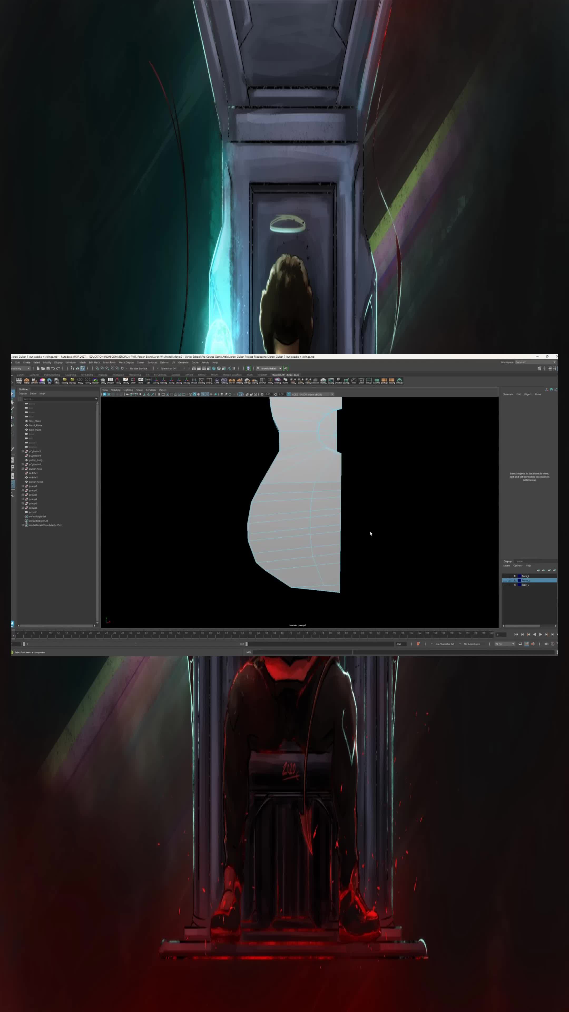The height and width of the screenshot is (1012, 569).
Task: Expand group1 in the Outliner
Action: 22,486
